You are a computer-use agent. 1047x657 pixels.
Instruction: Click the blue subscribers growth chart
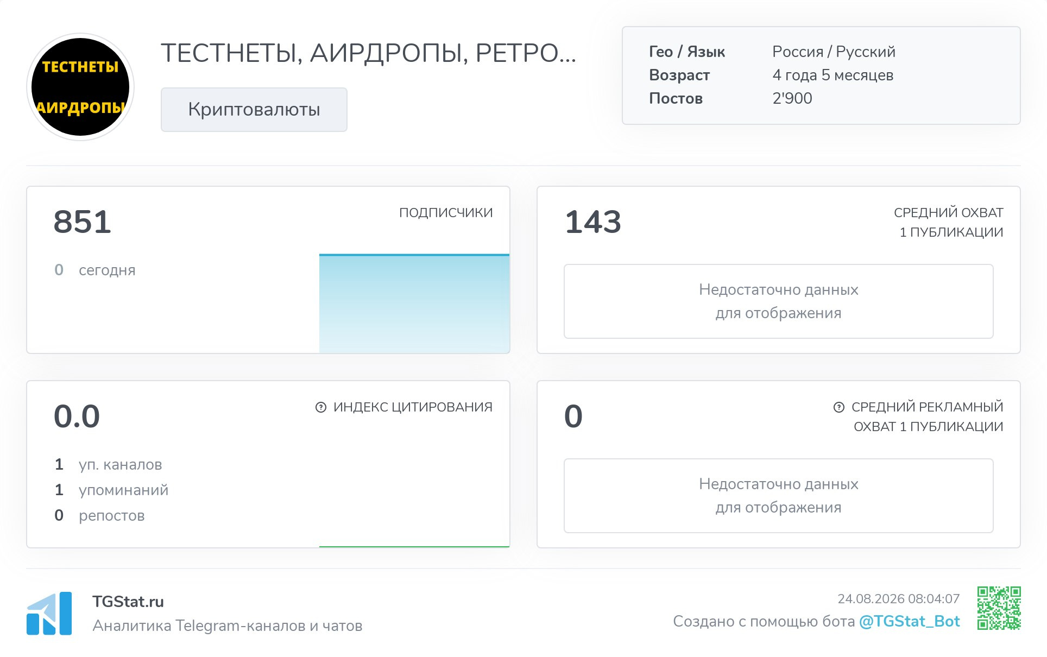pyautogui.click(x=414, y=303)
